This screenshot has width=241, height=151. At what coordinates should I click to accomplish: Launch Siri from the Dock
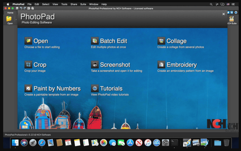coord(24,143)
